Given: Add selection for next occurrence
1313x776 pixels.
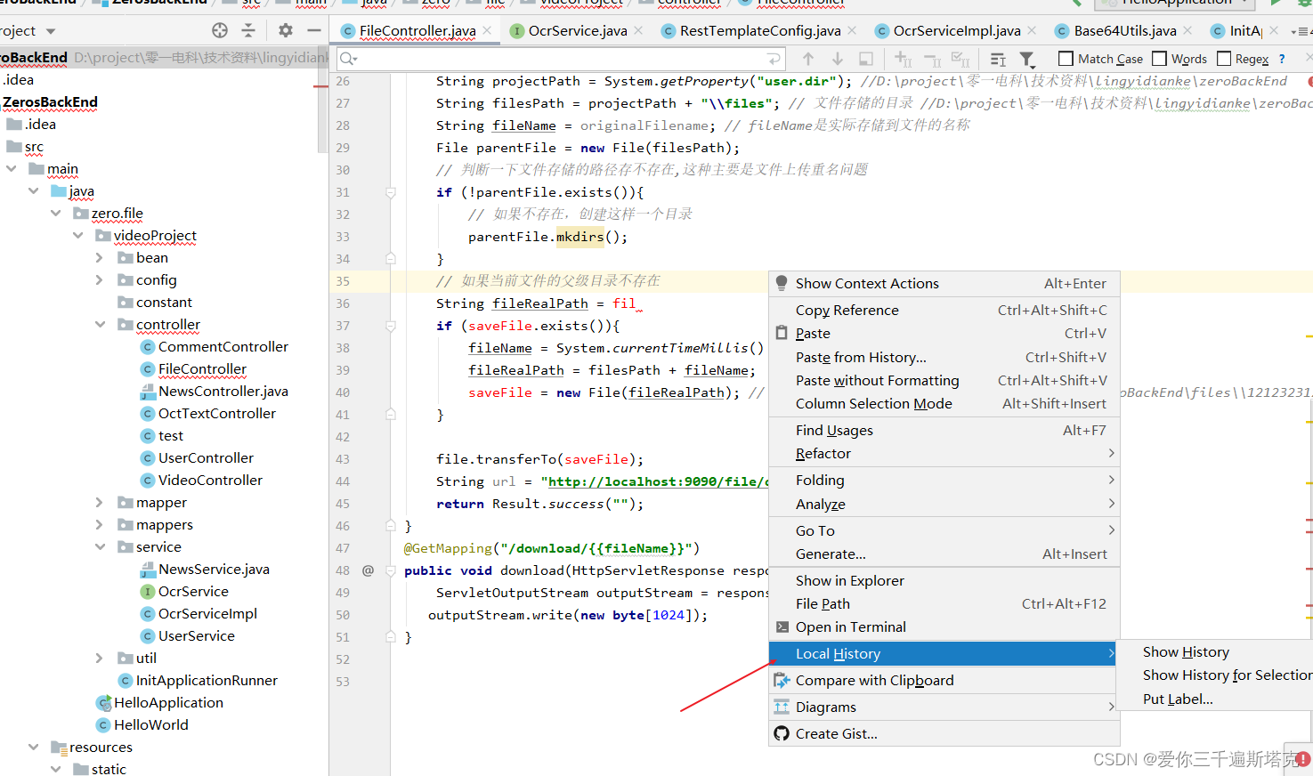Looking at the screenshot, I should (x=903, y=59).
